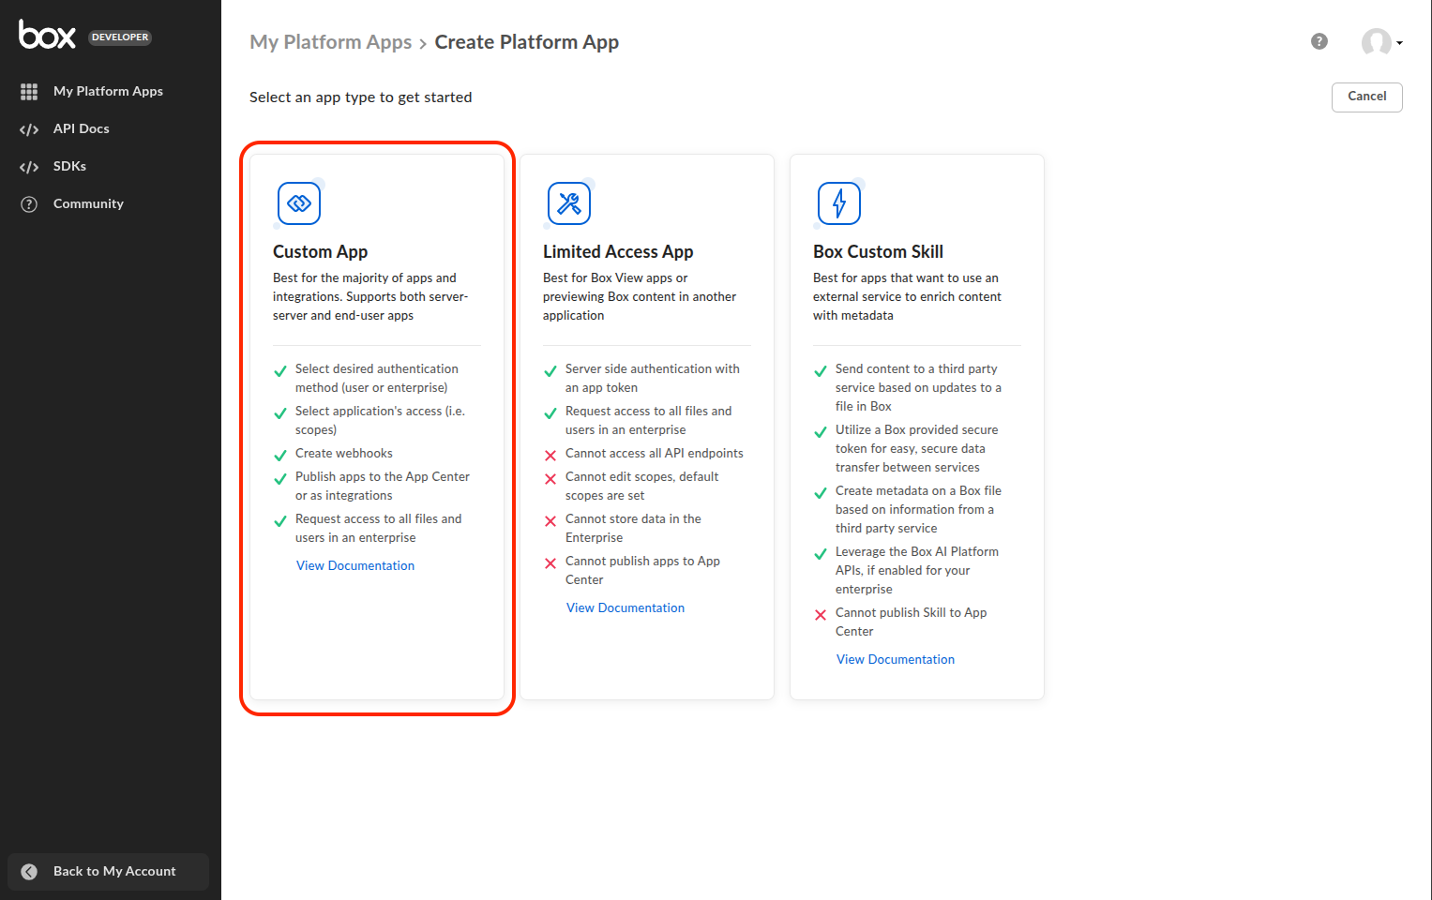Viewport: 1432px width, 900px height.
Task: Click checkmark beside Limited Access 'Request access to all files'
Action: [550, 413]
